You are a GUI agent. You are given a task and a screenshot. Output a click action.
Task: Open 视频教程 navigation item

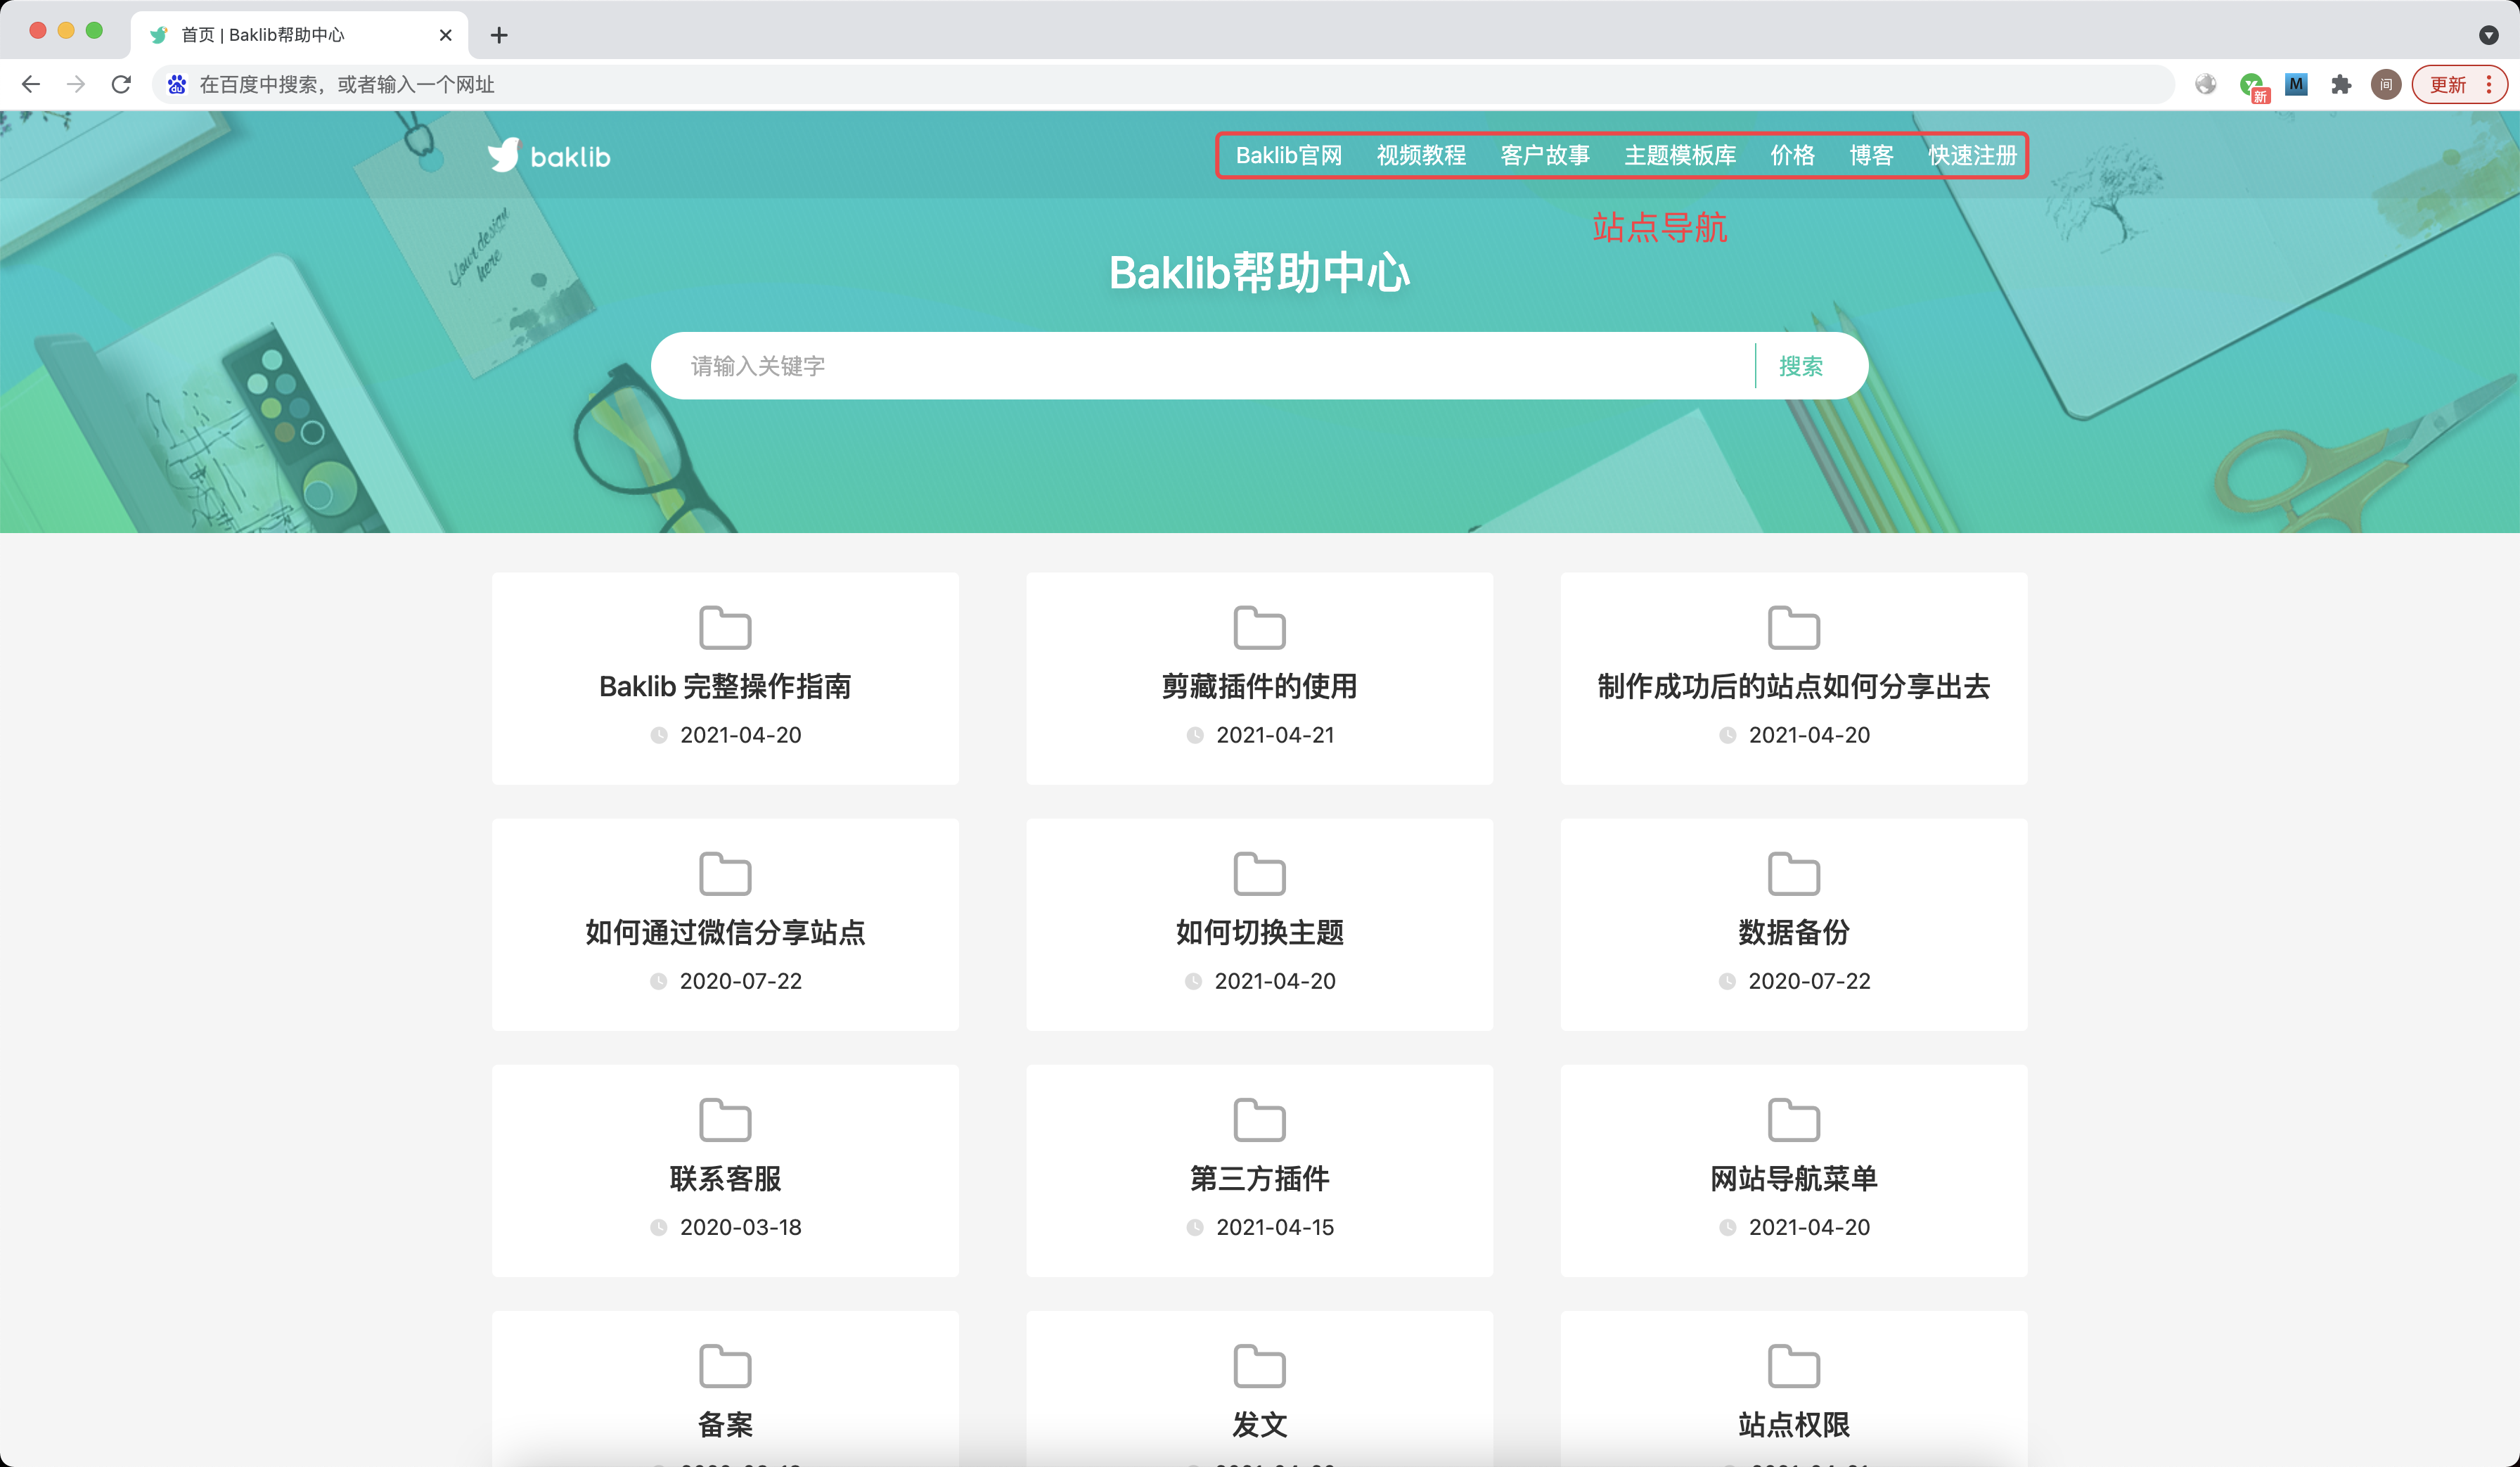[x=1421, y=155]
